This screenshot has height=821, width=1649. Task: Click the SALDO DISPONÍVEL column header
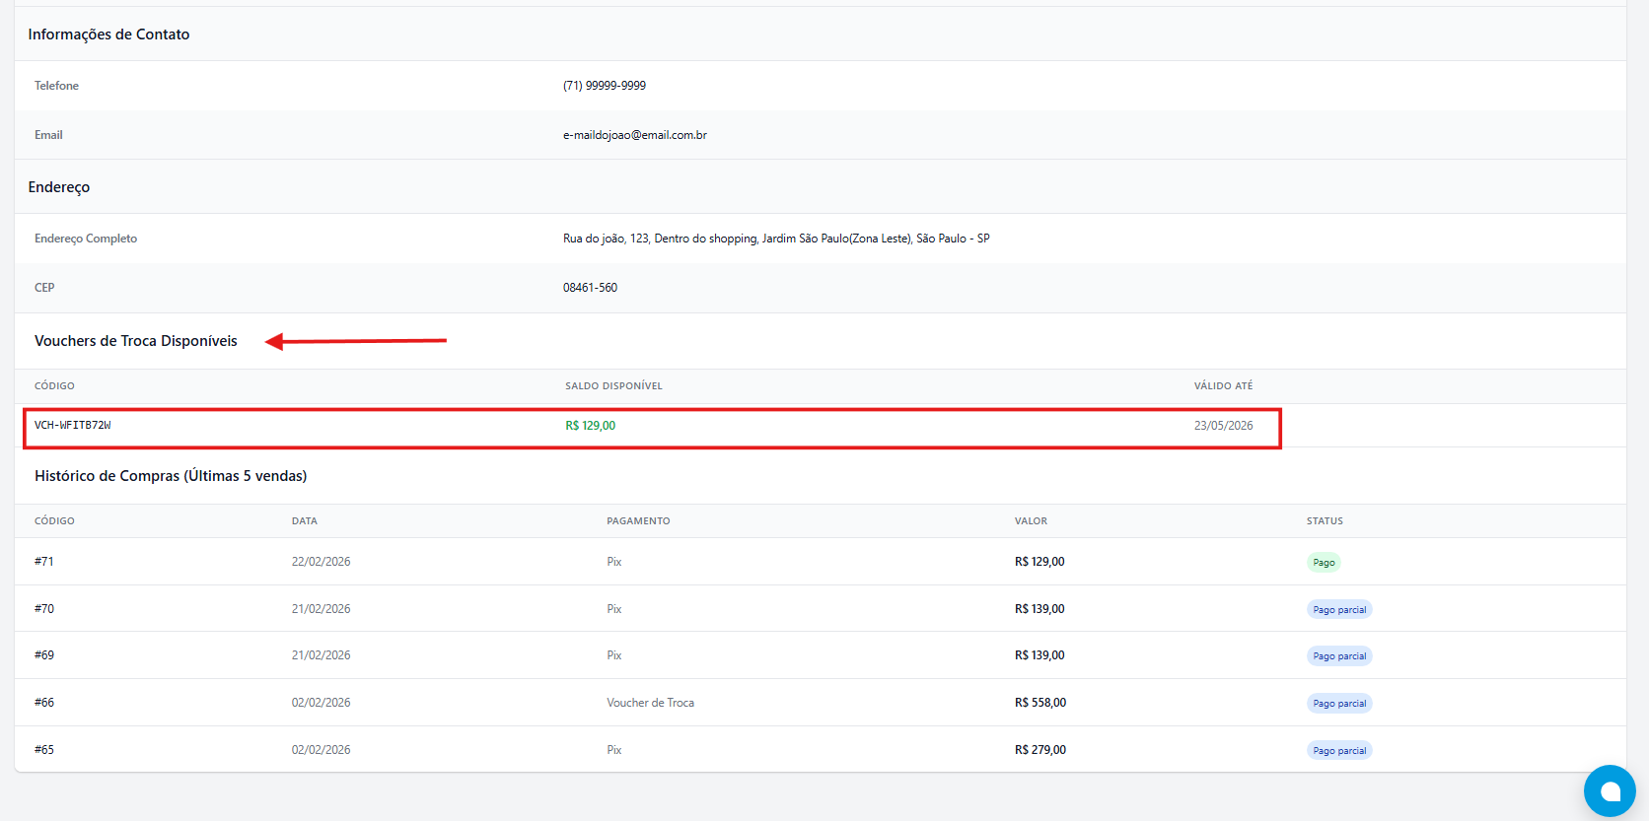click(x=613, y=386)
